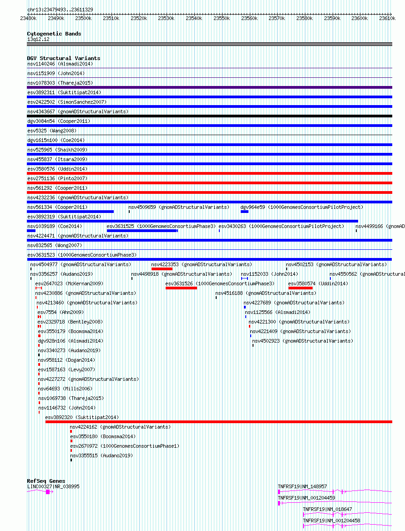405x531 pixels.
Task: Click the dgv3084n54 (Cooper2011) label
Action: (x=59, y=121)
